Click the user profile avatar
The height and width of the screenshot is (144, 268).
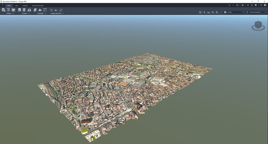click(x=265, y=5)
